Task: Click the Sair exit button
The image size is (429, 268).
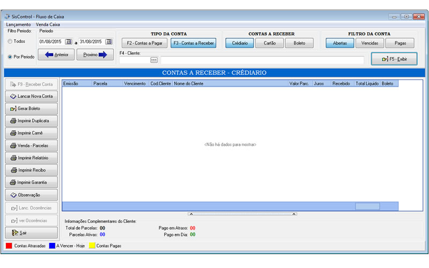Action: [x=31, y=233]
